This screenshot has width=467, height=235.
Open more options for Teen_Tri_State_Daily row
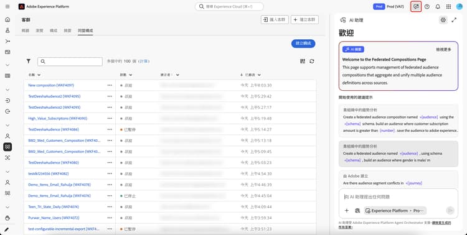pyautogui.click(x=110, y=207)
